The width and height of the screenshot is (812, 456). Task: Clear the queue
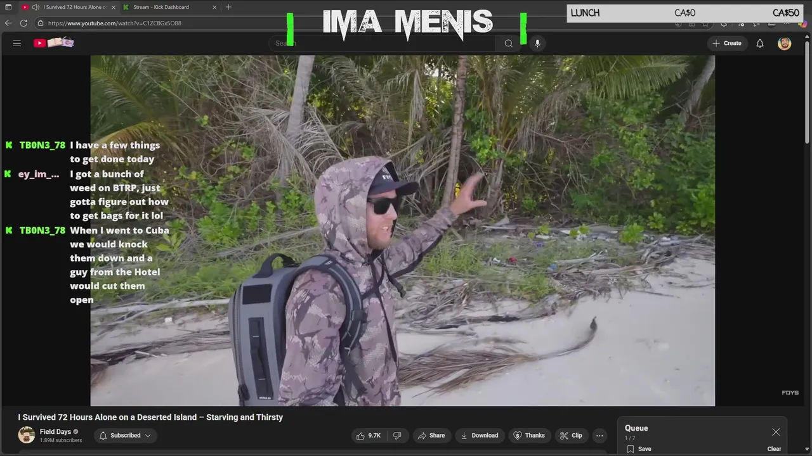(774, 448)
